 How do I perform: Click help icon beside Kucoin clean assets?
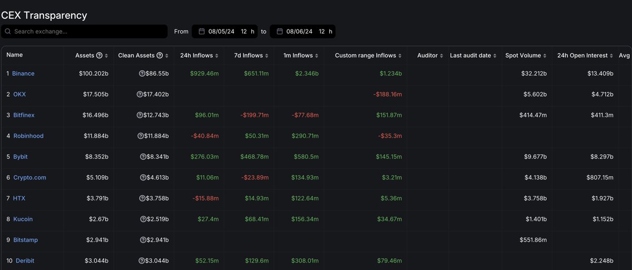point(143,219)
